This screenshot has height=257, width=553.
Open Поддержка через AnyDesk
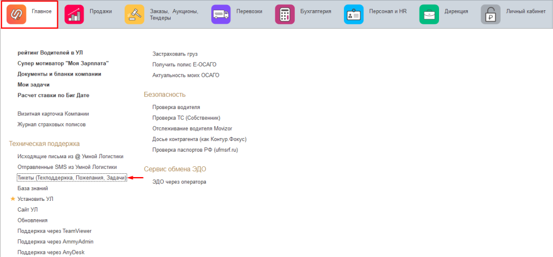(51, 252)
